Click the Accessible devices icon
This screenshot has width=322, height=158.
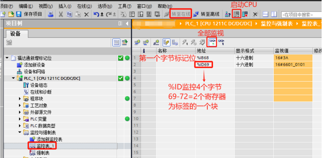(x=227, y=14)
